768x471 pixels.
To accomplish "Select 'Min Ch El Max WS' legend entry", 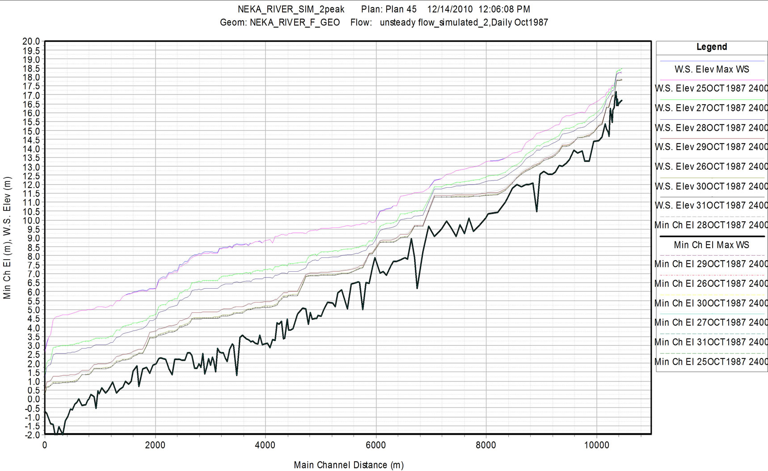I will [x=712, y=245].
